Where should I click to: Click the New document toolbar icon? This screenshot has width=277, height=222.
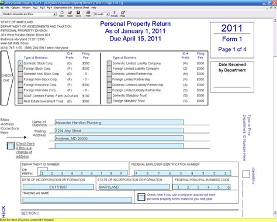62,13
